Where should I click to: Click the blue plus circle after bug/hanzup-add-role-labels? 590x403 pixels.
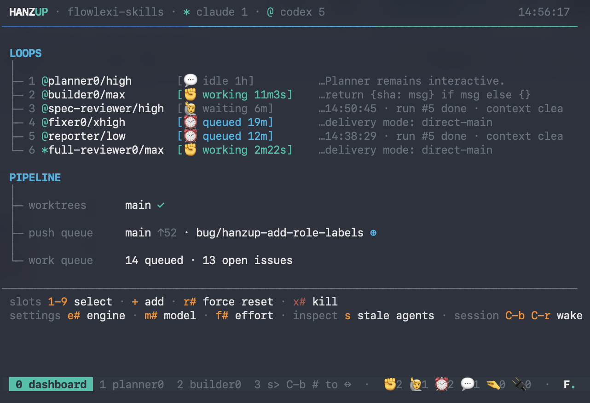[373, 233]
